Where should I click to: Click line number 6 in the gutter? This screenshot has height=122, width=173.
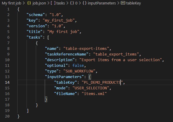[8, 37]
